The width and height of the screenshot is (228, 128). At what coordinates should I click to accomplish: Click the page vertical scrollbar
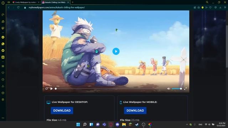(227, 46)
